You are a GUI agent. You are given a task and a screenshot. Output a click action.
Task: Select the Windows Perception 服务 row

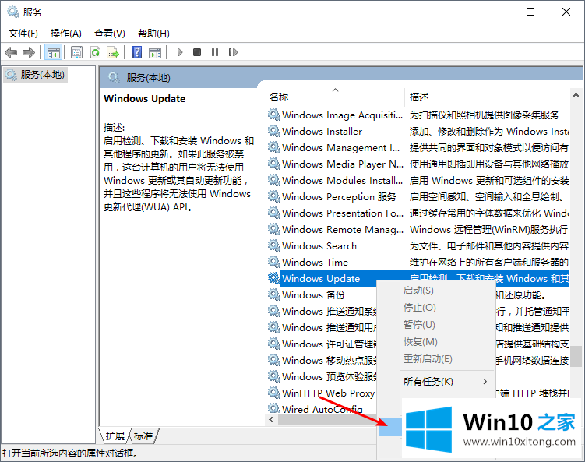[418, 196]
